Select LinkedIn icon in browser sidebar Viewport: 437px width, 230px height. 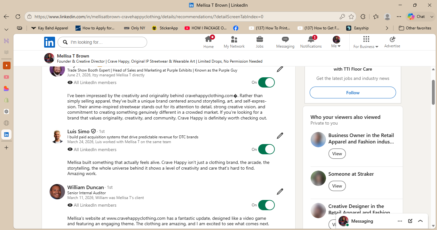[x=6, y=134]
